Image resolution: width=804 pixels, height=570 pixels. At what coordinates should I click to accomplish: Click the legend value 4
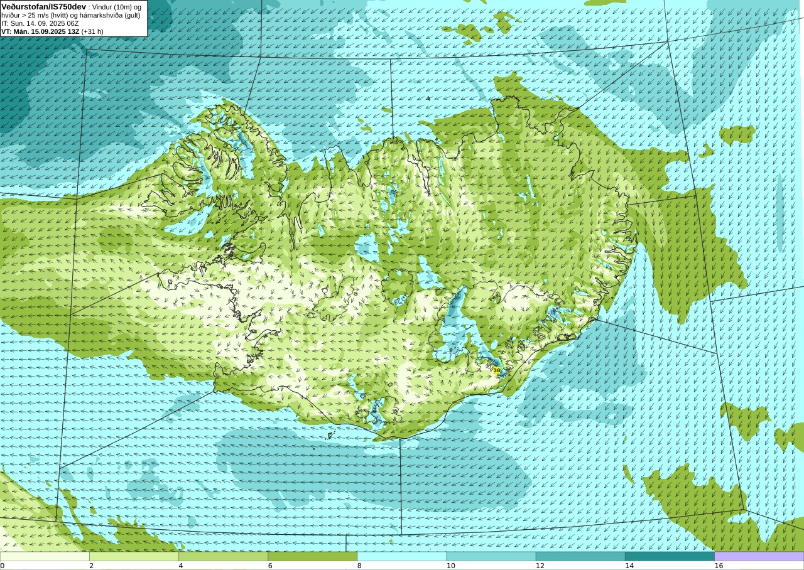[181, 566]
